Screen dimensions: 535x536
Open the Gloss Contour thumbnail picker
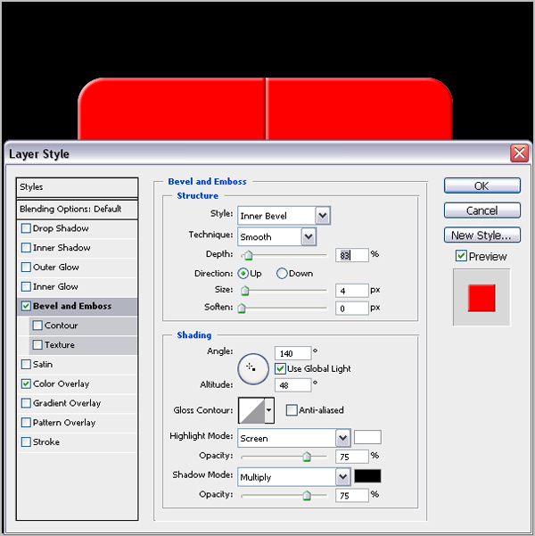click(x=251, y=410)
